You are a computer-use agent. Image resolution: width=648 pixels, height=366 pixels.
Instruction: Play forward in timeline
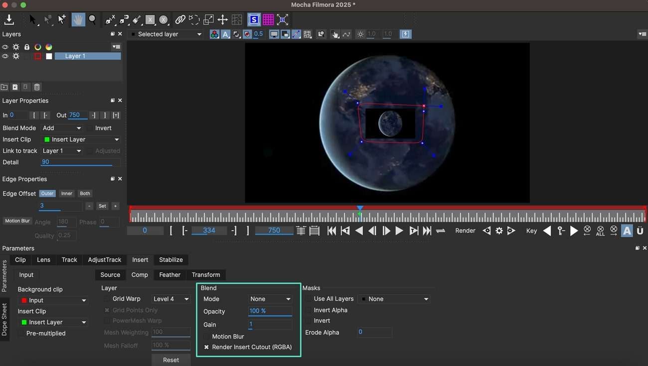(399, 231)
